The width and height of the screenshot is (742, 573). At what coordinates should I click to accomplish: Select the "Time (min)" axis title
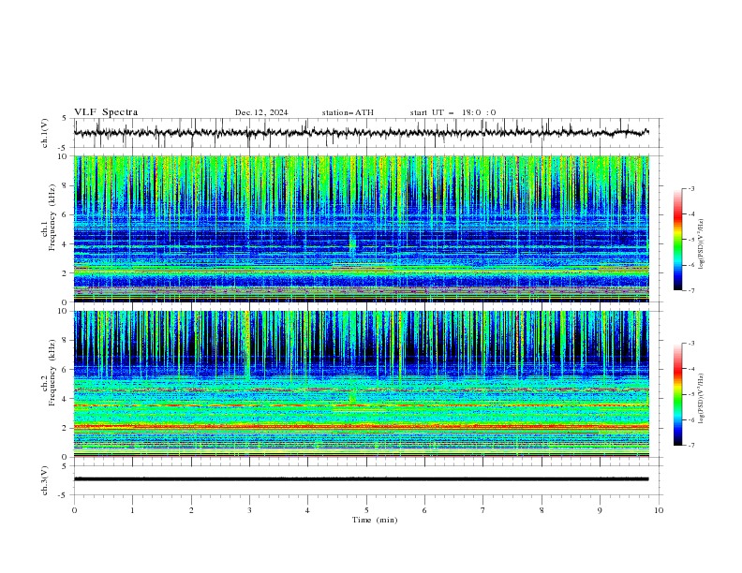375,520
